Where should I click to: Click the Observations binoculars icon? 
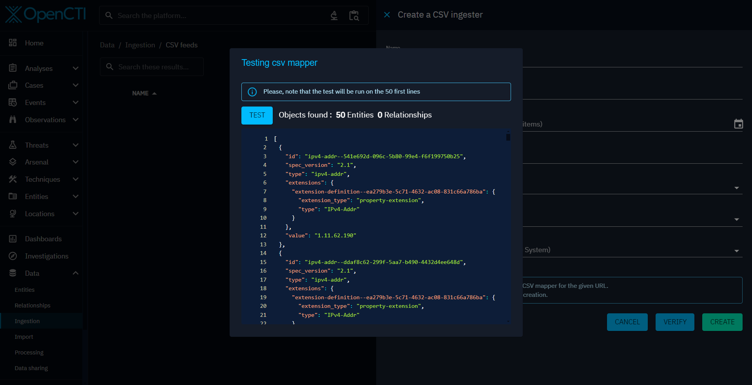[13, 119]
